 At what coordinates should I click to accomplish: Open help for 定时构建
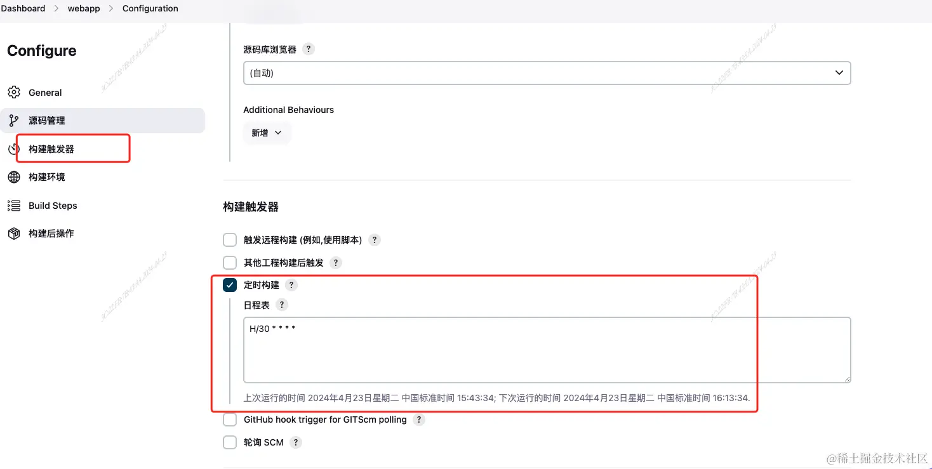[x=291, y=285]
